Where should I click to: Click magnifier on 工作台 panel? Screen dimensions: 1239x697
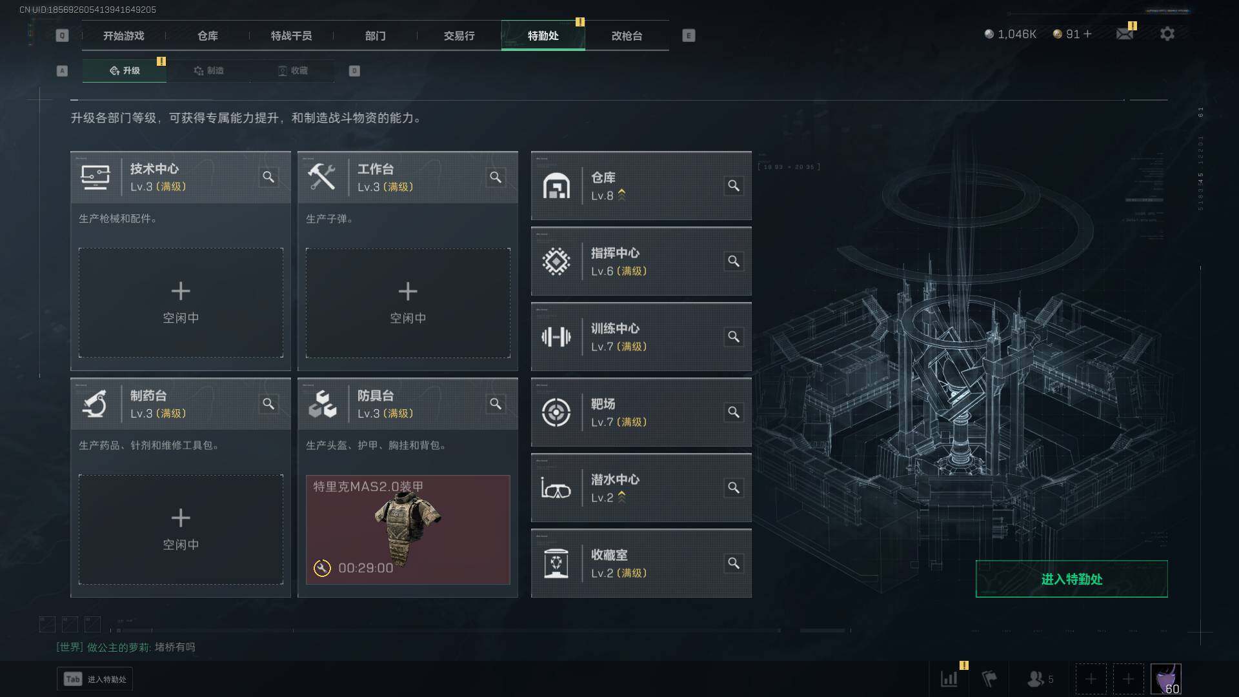pyautogui.click(x=496, y=177)
